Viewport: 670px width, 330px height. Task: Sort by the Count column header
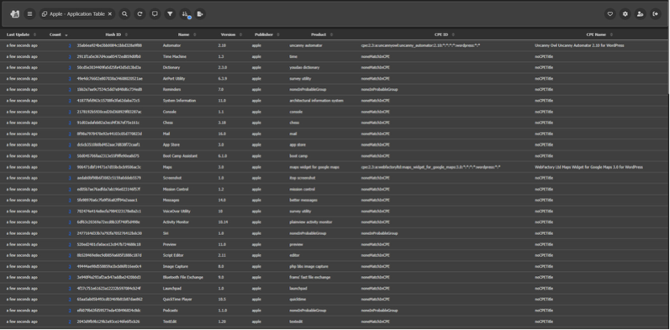[x=55, y=35]
